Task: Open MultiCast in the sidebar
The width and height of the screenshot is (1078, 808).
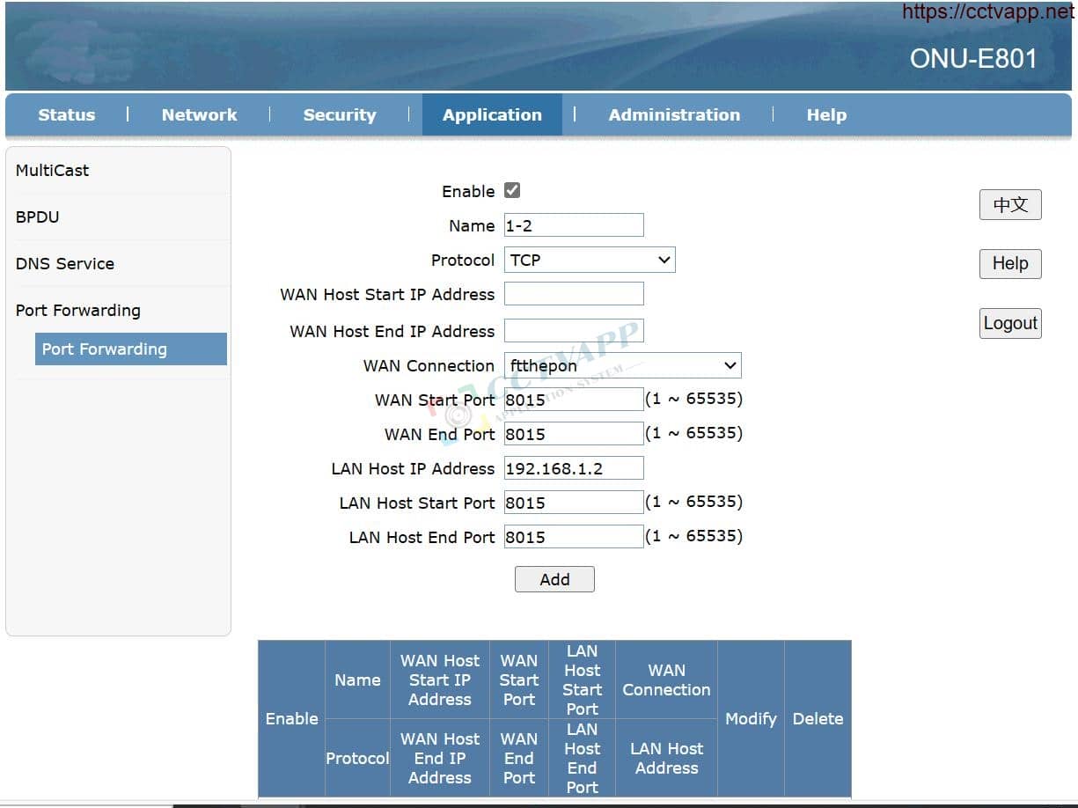Action: point(53,171)
